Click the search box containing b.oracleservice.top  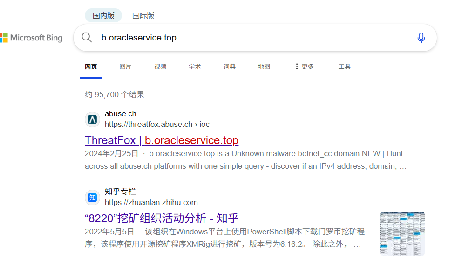tap(255, 38)
